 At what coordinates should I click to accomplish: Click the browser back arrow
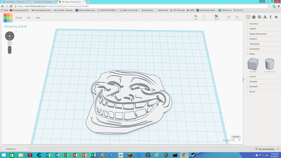pyautogui.click(x=2, y=6)
